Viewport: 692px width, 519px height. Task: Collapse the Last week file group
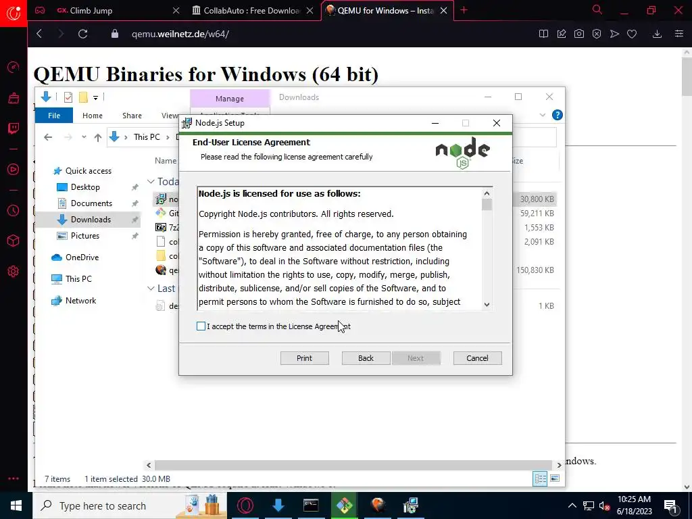[151, 288]
